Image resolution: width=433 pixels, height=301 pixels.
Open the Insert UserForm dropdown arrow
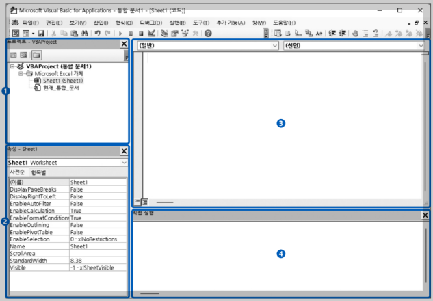[x=33, y=34]
